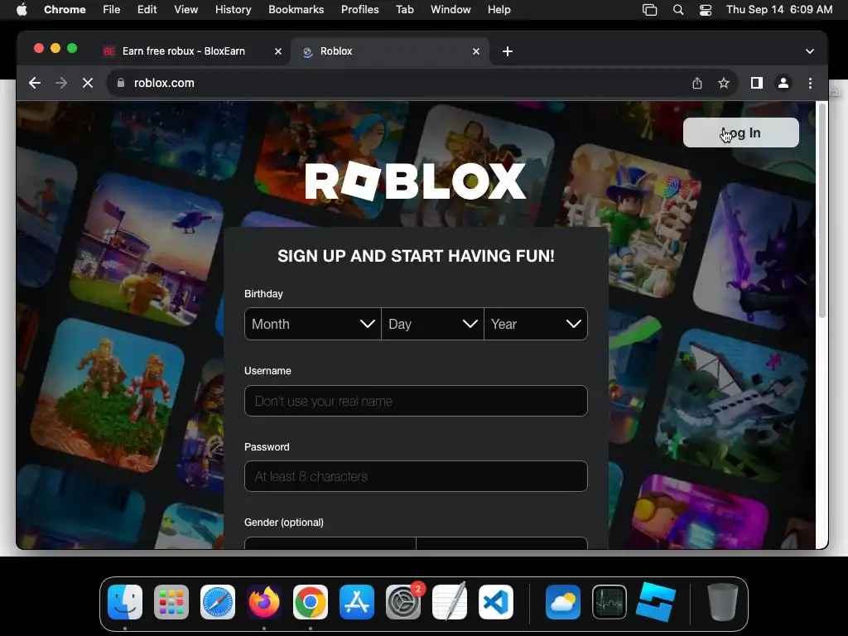Click the lock icon beside roblox.com

click(x=121, y=83)
